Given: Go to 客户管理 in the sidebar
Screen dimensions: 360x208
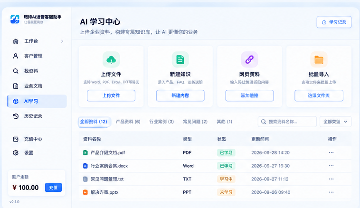Looking at the screenshot, I should 38,56.
